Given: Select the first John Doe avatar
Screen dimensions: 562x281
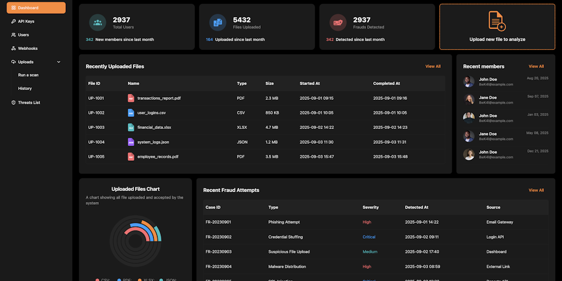Looking at the screenshot, I should tap(469, 81).
